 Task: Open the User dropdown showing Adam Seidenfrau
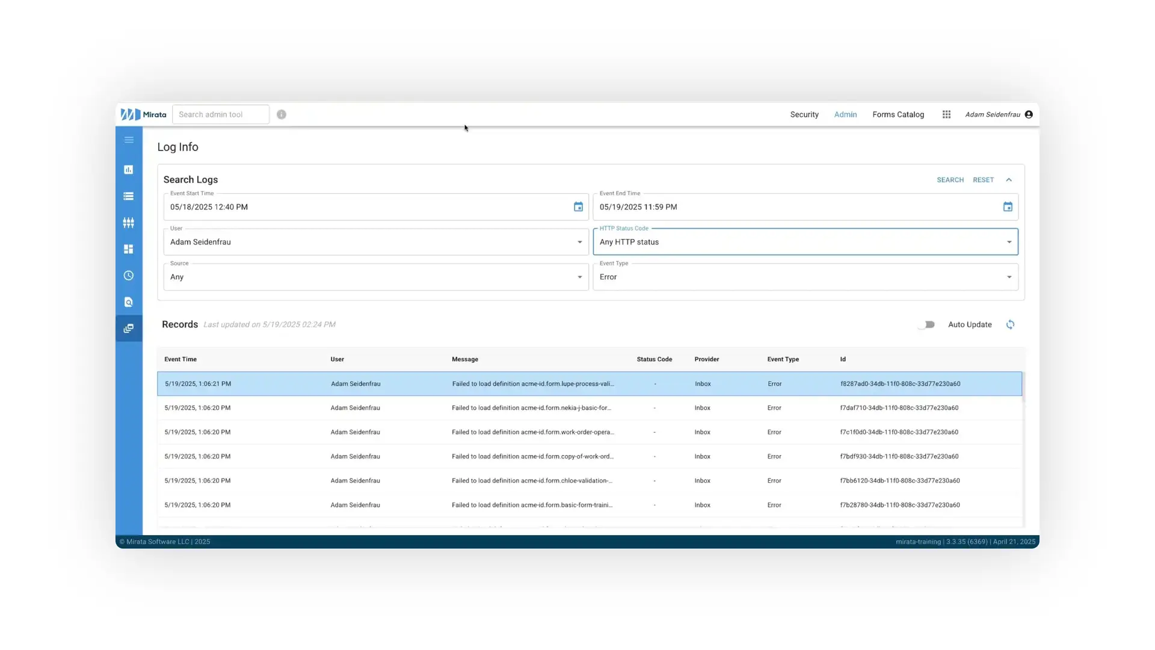579,242
